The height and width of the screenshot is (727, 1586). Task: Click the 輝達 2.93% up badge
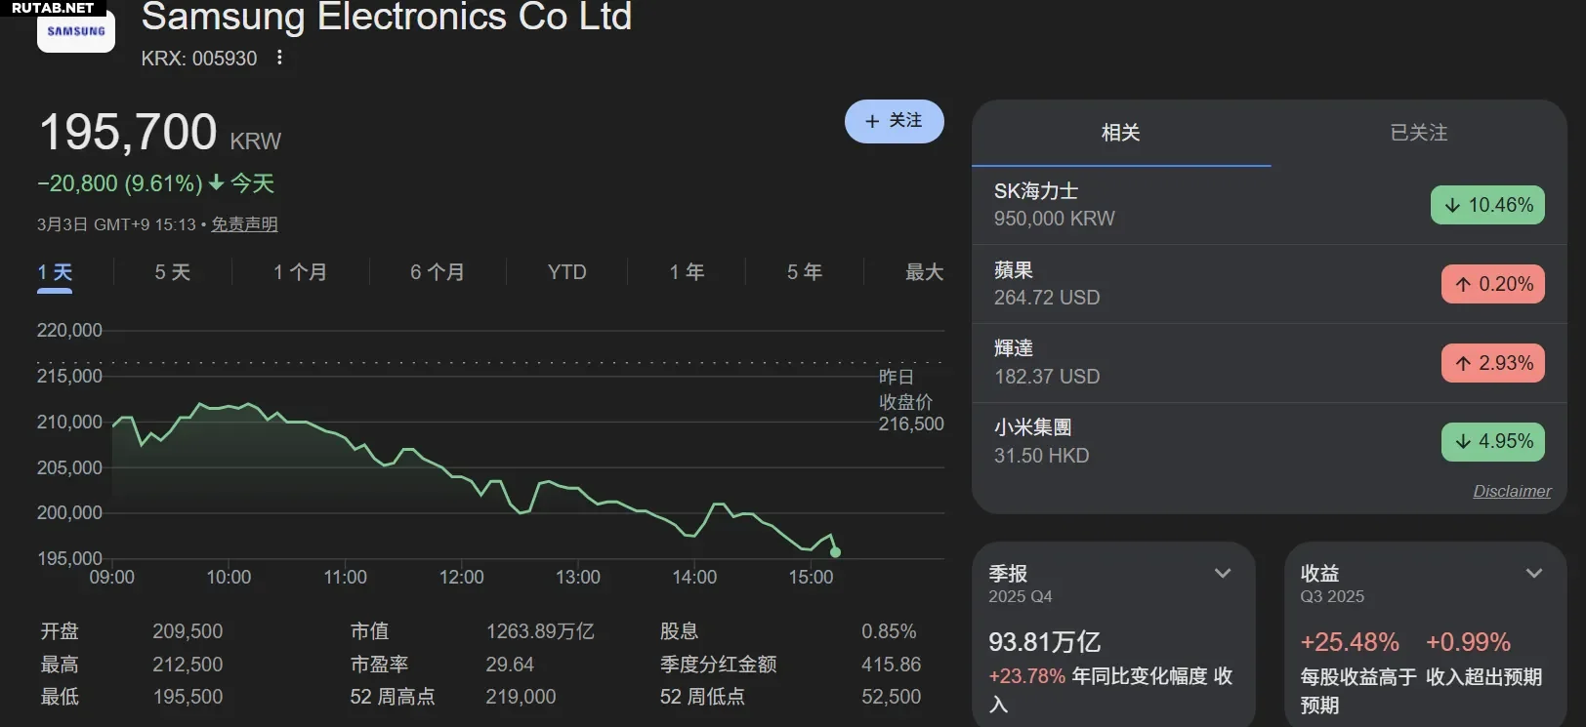(1493, 363)
